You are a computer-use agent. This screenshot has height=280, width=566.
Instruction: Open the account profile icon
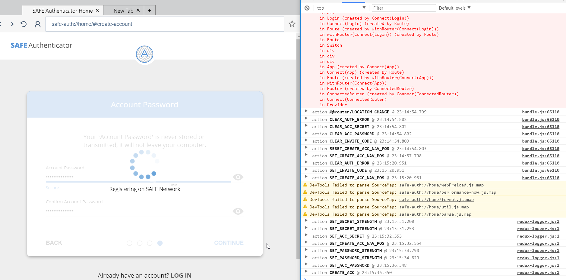tap(38, 24)
